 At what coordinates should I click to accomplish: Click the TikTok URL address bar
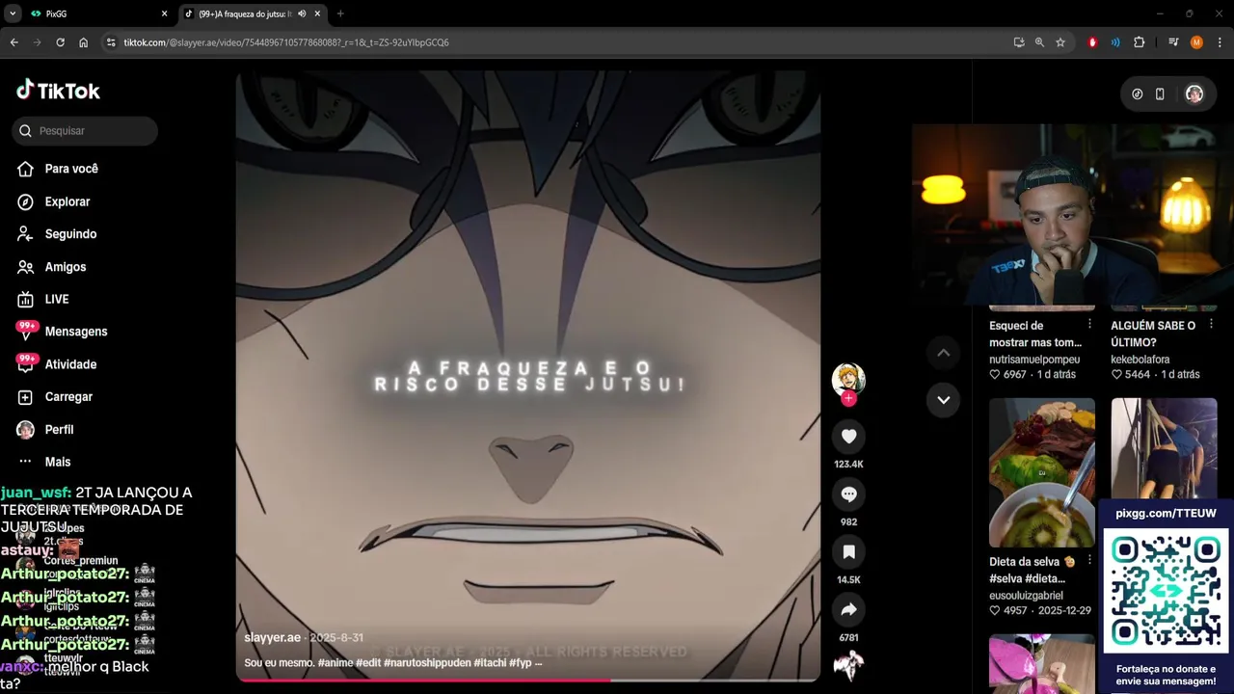559,42
